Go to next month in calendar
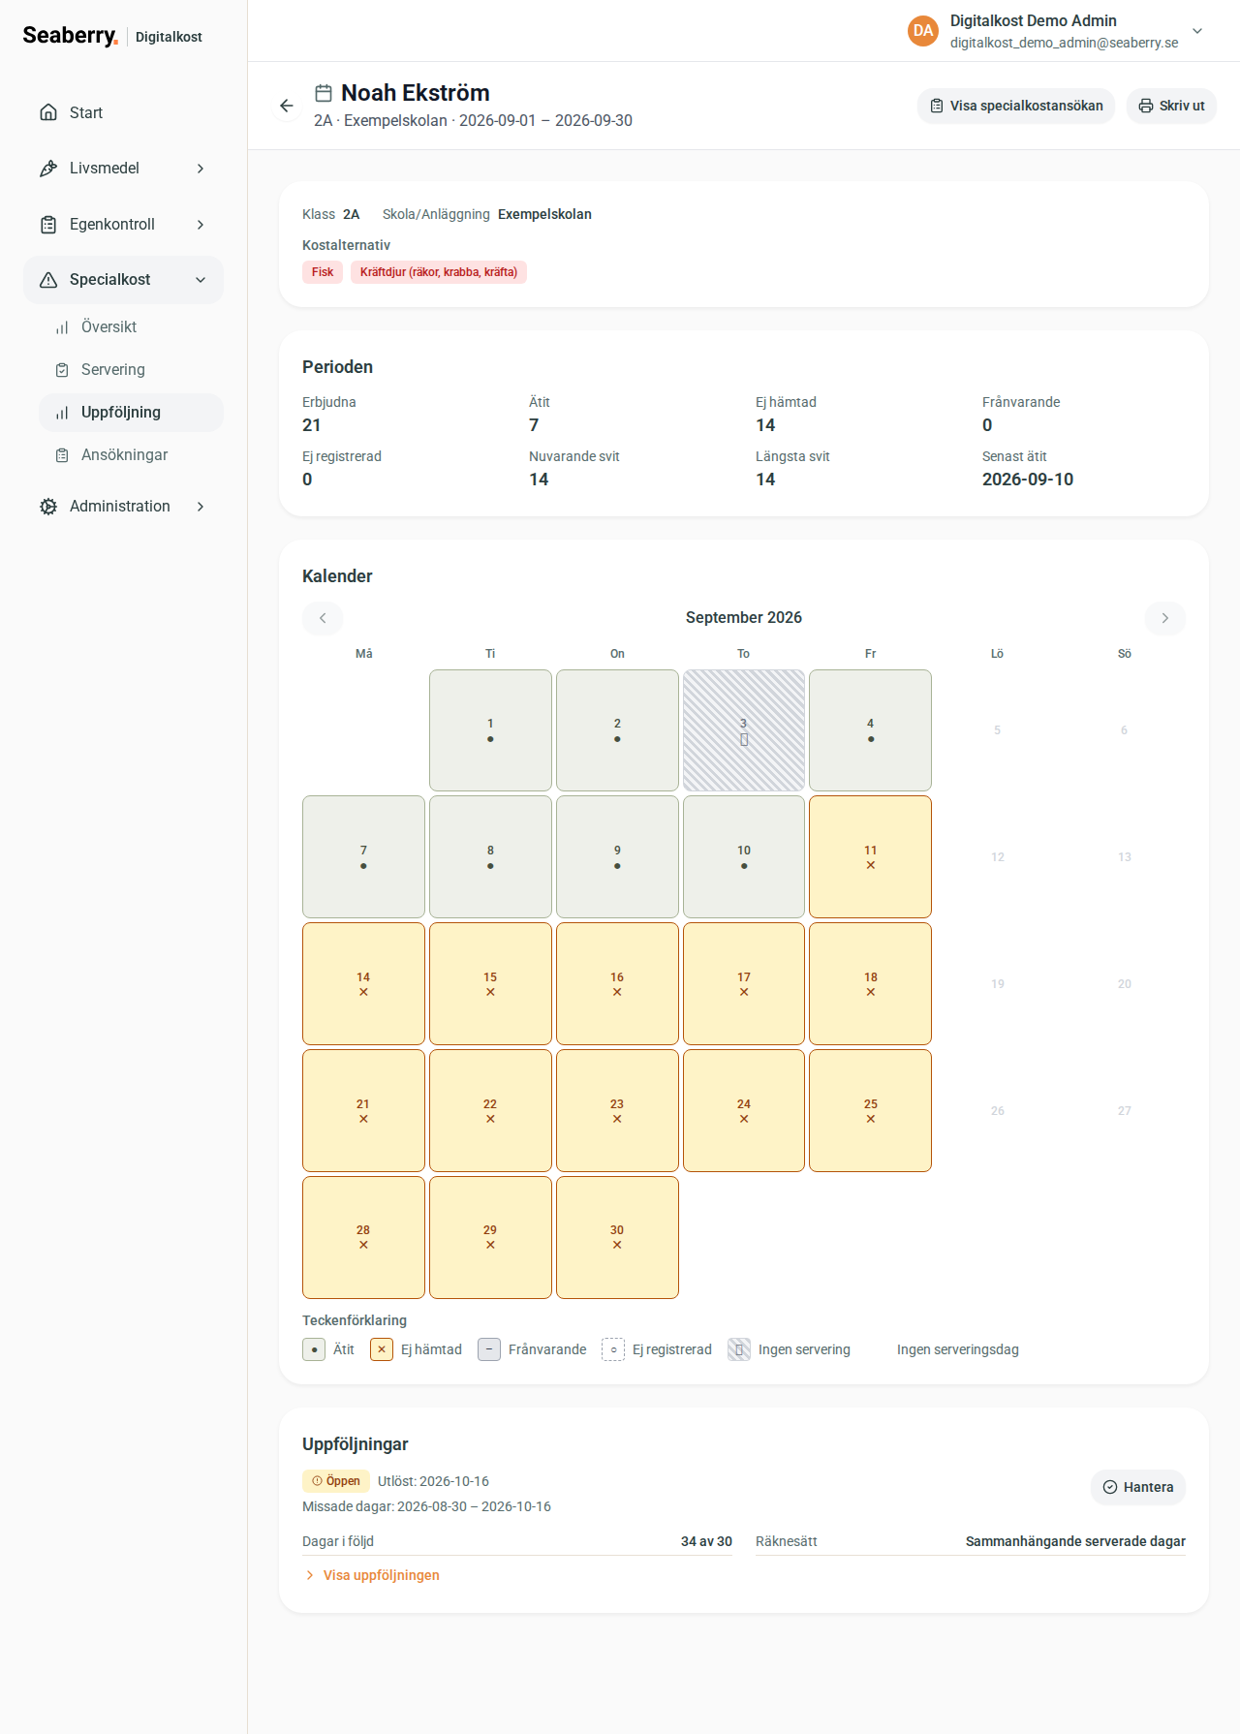The height and width of the screenshot is (1734, 1240). pyautogui.click(x=1165, y=618)
